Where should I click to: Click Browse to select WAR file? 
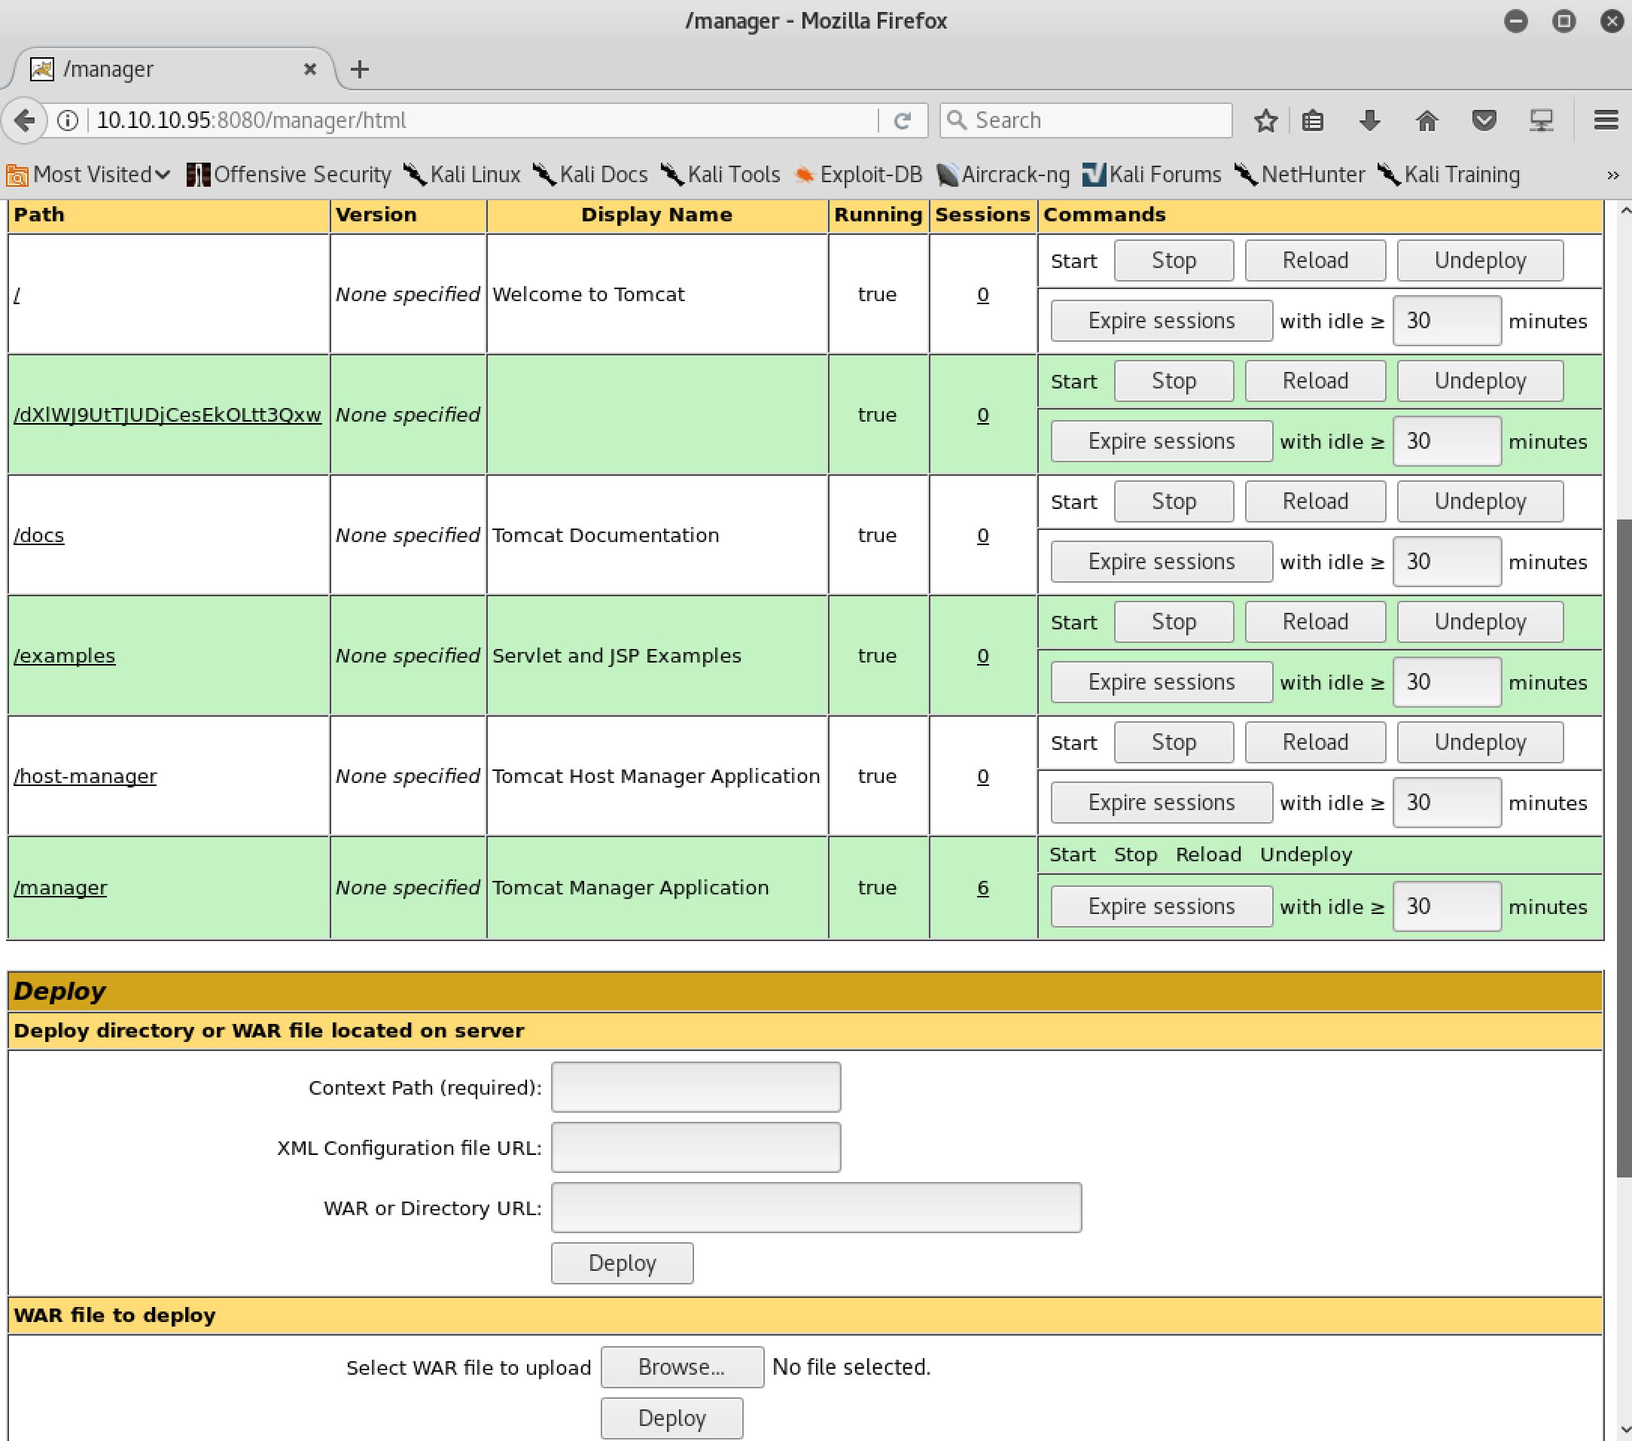pyautogui.click(x=681, y=1366)
